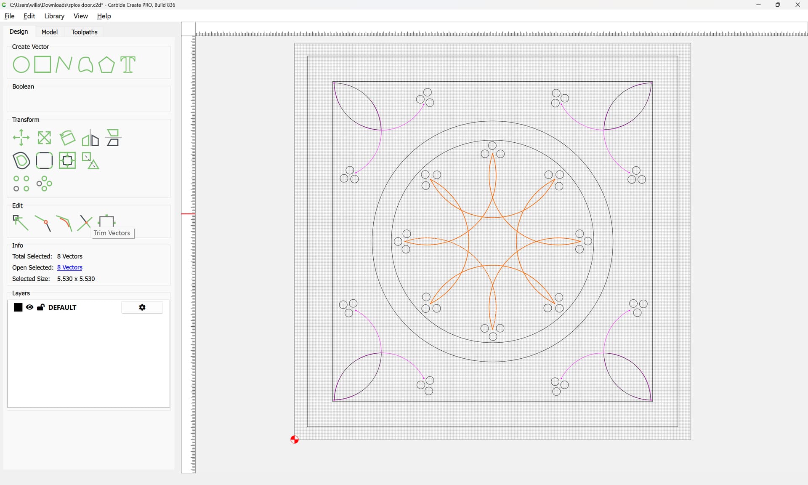Open DEFAULT layer settings gear
This screenshot has height=485, width=808.
(x=142, y=307)
